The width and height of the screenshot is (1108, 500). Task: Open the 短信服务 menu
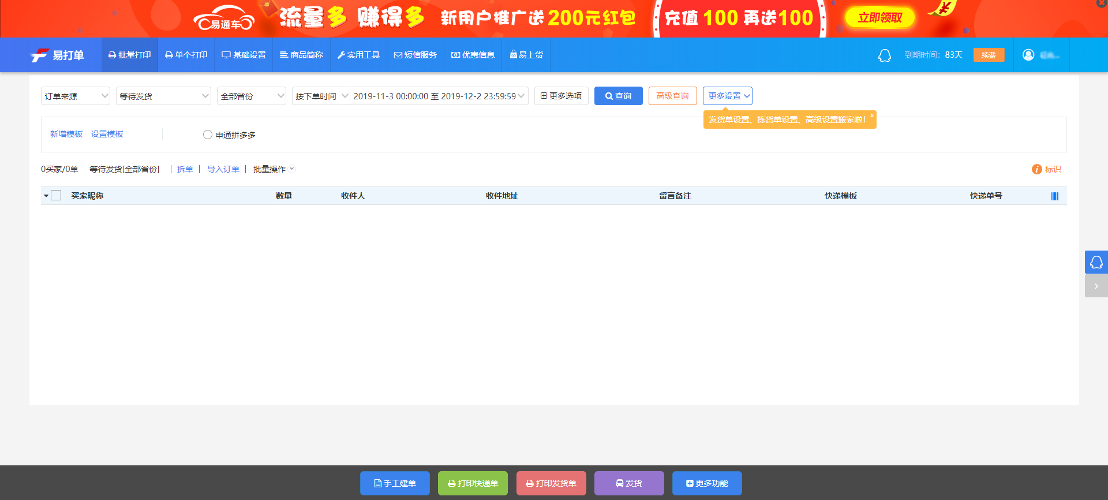click(x=415, y=55)
